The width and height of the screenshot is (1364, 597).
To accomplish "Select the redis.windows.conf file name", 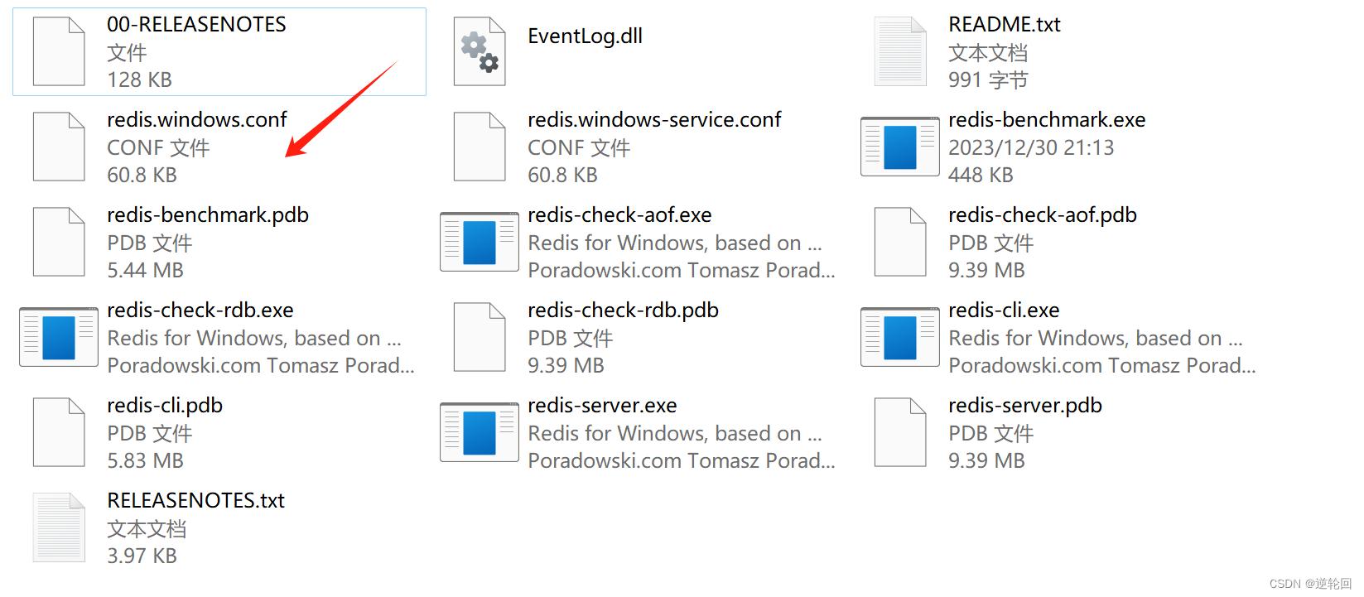I will click(x=197, y=120).
